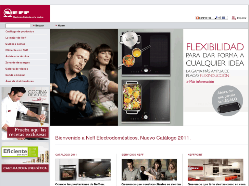Click the Catalogo 2011 kitchen thumbnail
Screen dimensions: 249x186
click(x=83, y=170)
